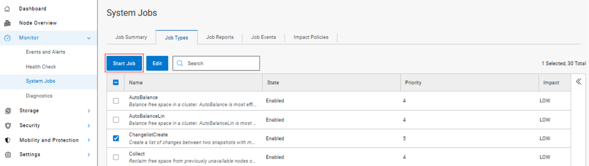Open Diagnostics in sidebar
Screen dimensions: 589x166
click(x=39, y=96)
